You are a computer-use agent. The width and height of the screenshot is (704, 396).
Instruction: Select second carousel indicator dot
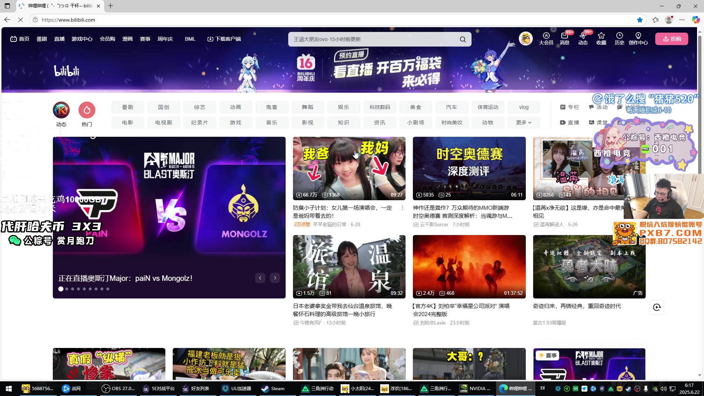(67, 289)
